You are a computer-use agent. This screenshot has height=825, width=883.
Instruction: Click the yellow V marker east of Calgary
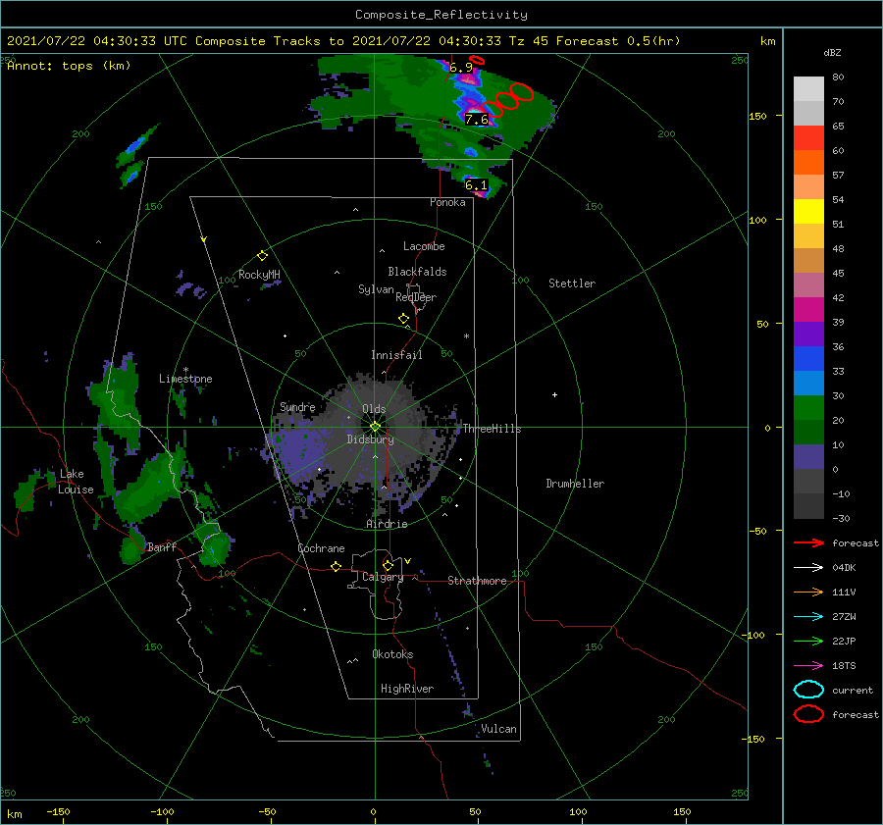pyautogui.click(x=408, y=561)
